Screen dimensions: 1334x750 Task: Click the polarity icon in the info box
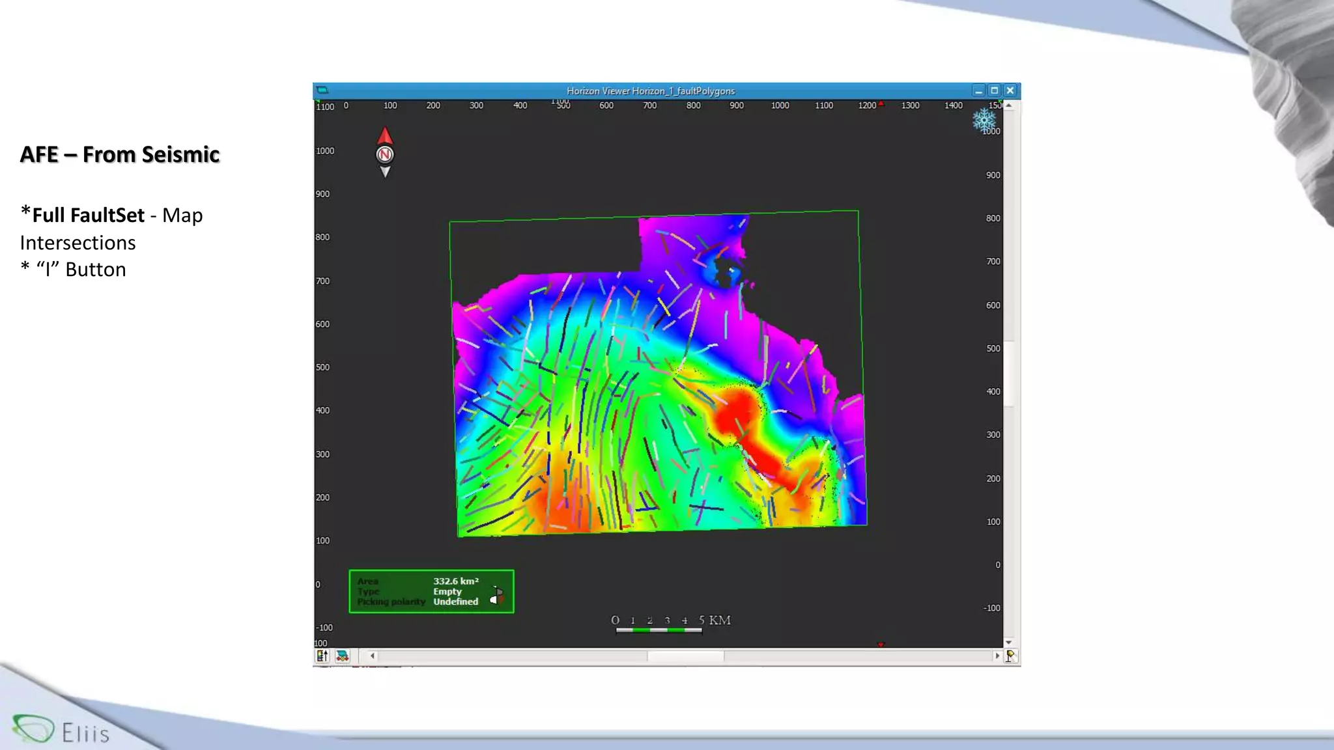click(497, 595)
